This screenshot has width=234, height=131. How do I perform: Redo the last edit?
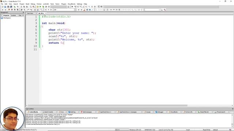(18, 7)
